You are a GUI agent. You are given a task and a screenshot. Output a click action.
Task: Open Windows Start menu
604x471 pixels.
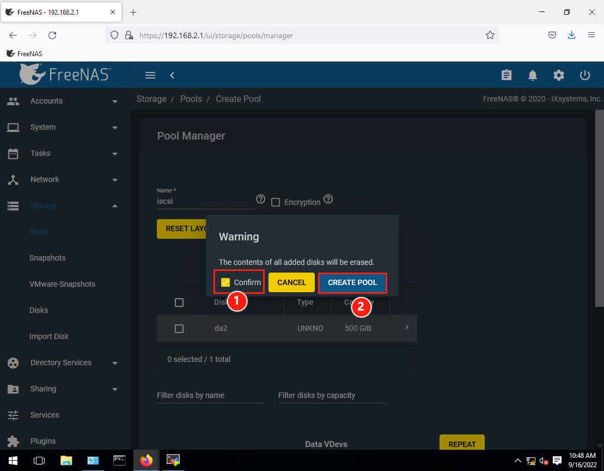tap(13, 461)
